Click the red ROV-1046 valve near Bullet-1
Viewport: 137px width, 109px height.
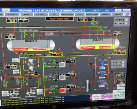point(122,50)
